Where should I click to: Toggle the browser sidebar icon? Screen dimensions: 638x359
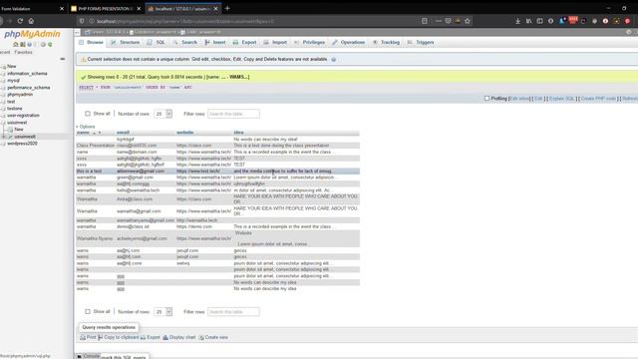coord(539,21)
